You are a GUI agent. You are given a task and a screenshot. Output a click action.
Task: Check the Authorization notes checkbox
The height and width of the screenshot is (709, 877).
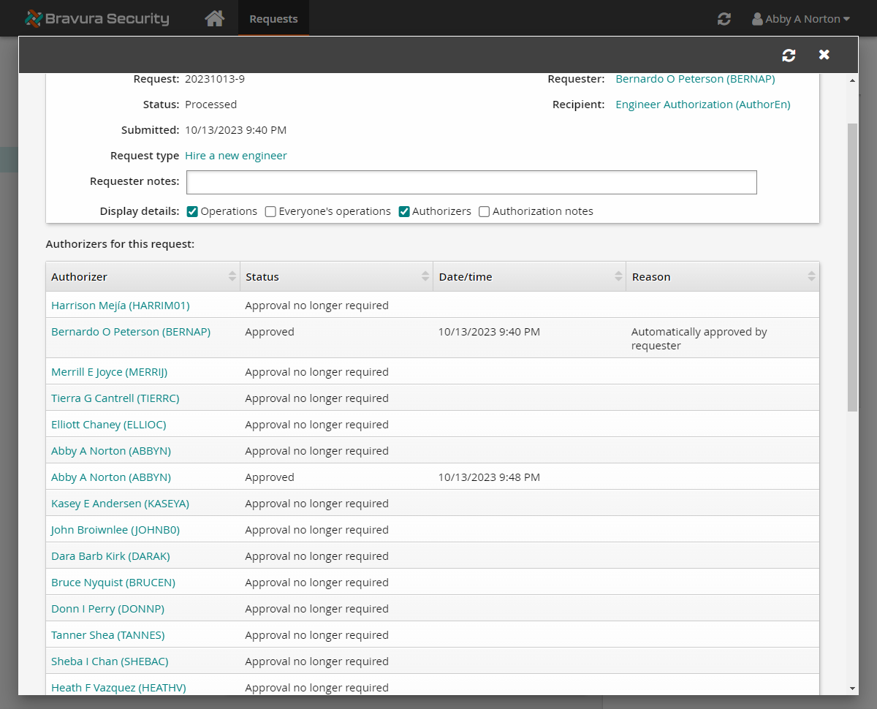click(x=484, y=211)
